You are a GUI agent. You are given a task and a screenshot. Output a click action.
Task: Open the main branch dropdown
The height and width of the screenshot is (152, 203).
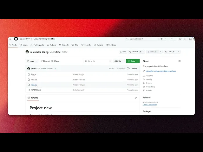coord(32,61)
